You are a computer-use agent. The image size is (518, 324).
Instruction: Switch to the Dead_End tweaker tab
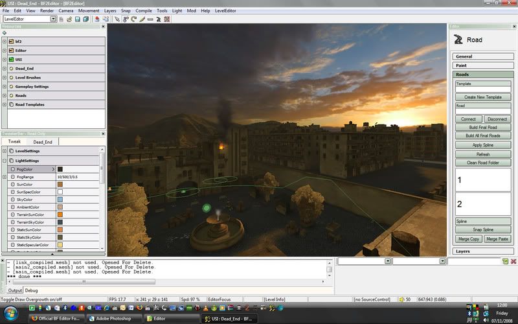[43, 142]
